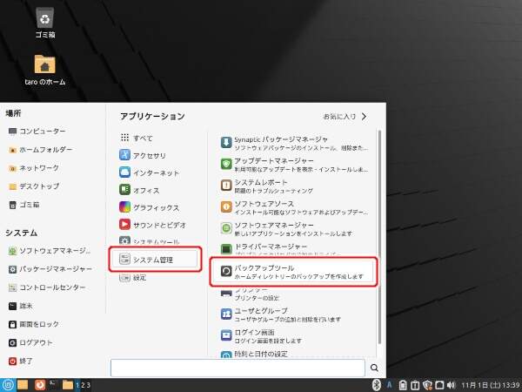Select the サウンドとビデオ category
The height and width of the screenshot is (392, 522).
[x=152, y=225]
